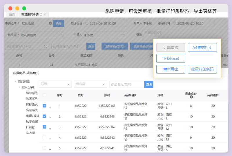Viewport: 232px width, 156px height.
Task: Select the 高定系列 category
Action: point(32,110)
